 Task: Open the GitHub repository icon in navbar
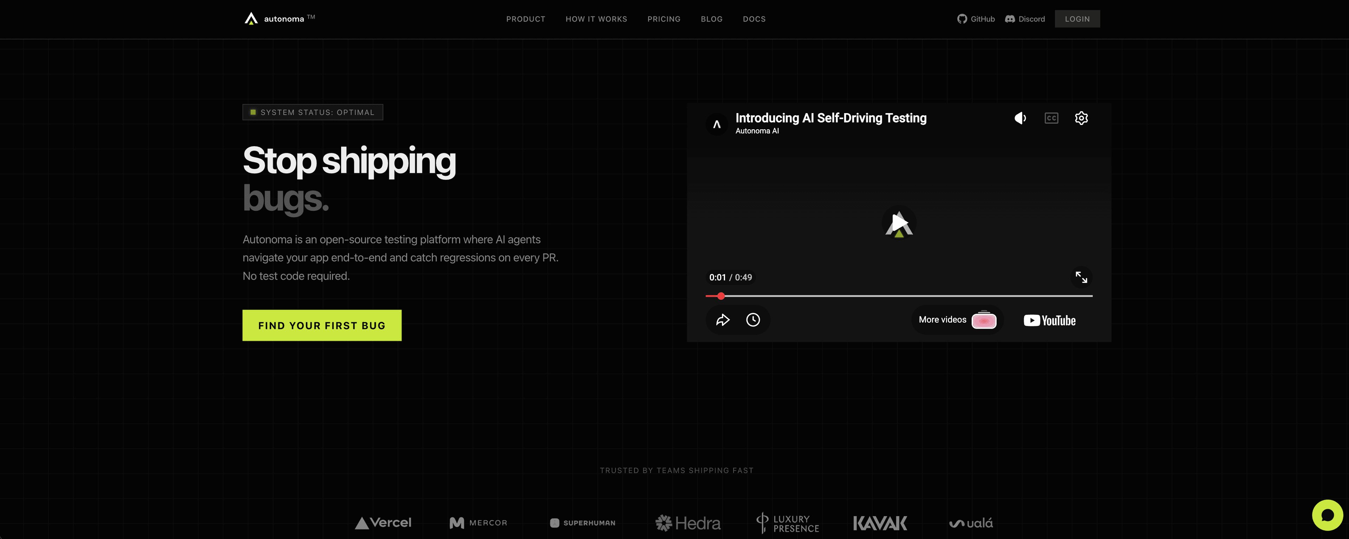962,18
